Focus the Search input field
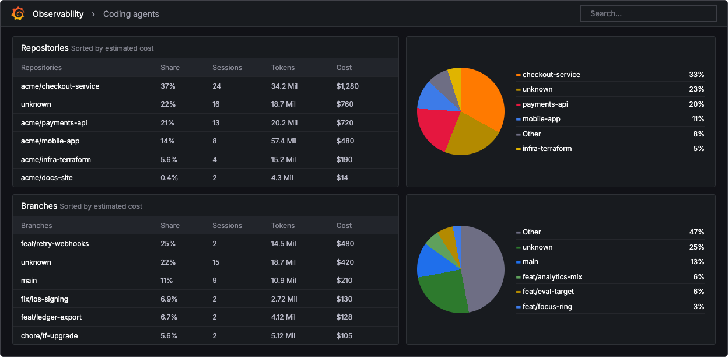Screen dimensions: 728x357 point(648,13)
